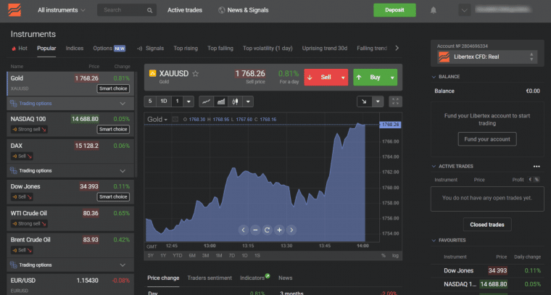551x295 pixels.
Task: Switch chart to fullscreen mode
Action: pos(395,101)
